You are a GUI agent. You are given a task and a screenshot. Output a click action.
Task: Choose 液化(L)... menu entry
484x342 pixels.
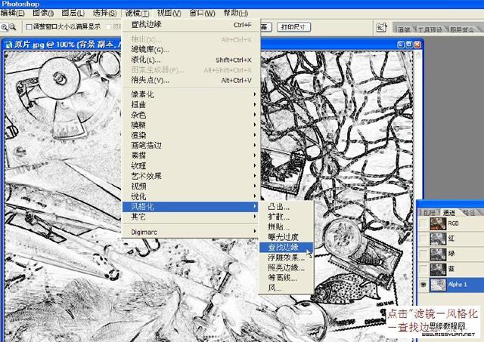tap(191, 60)
